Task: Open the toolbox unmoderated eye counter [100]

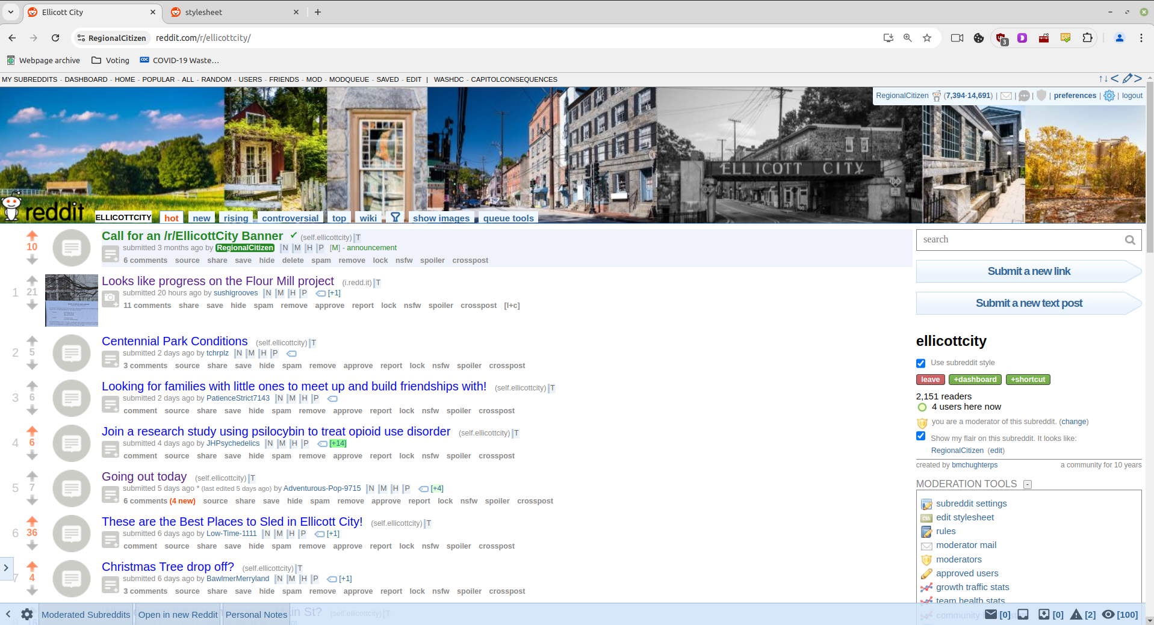Action: (1120, 614)
